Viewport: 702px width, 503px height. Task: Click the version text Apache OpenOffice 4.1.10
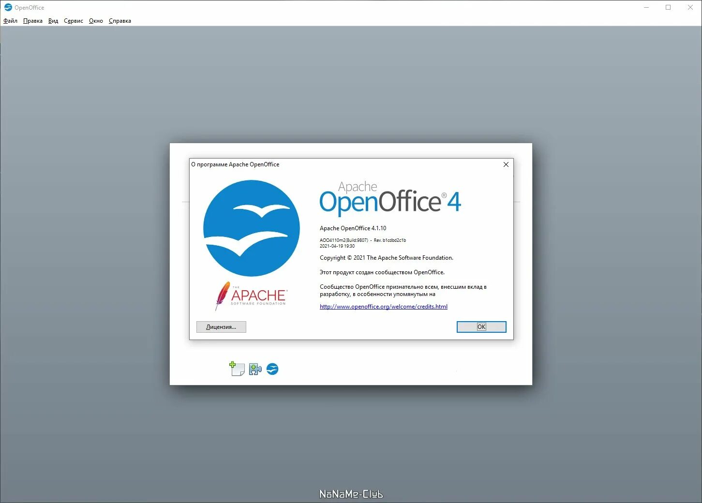tap(353, 228)
